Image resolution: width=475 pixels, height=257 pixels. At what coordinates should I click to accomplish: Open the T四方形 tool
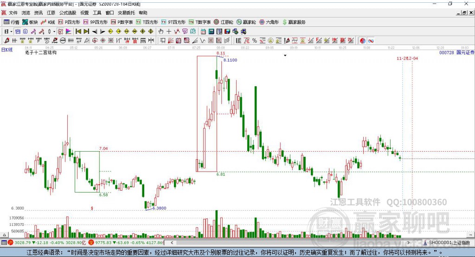(147, 22)
